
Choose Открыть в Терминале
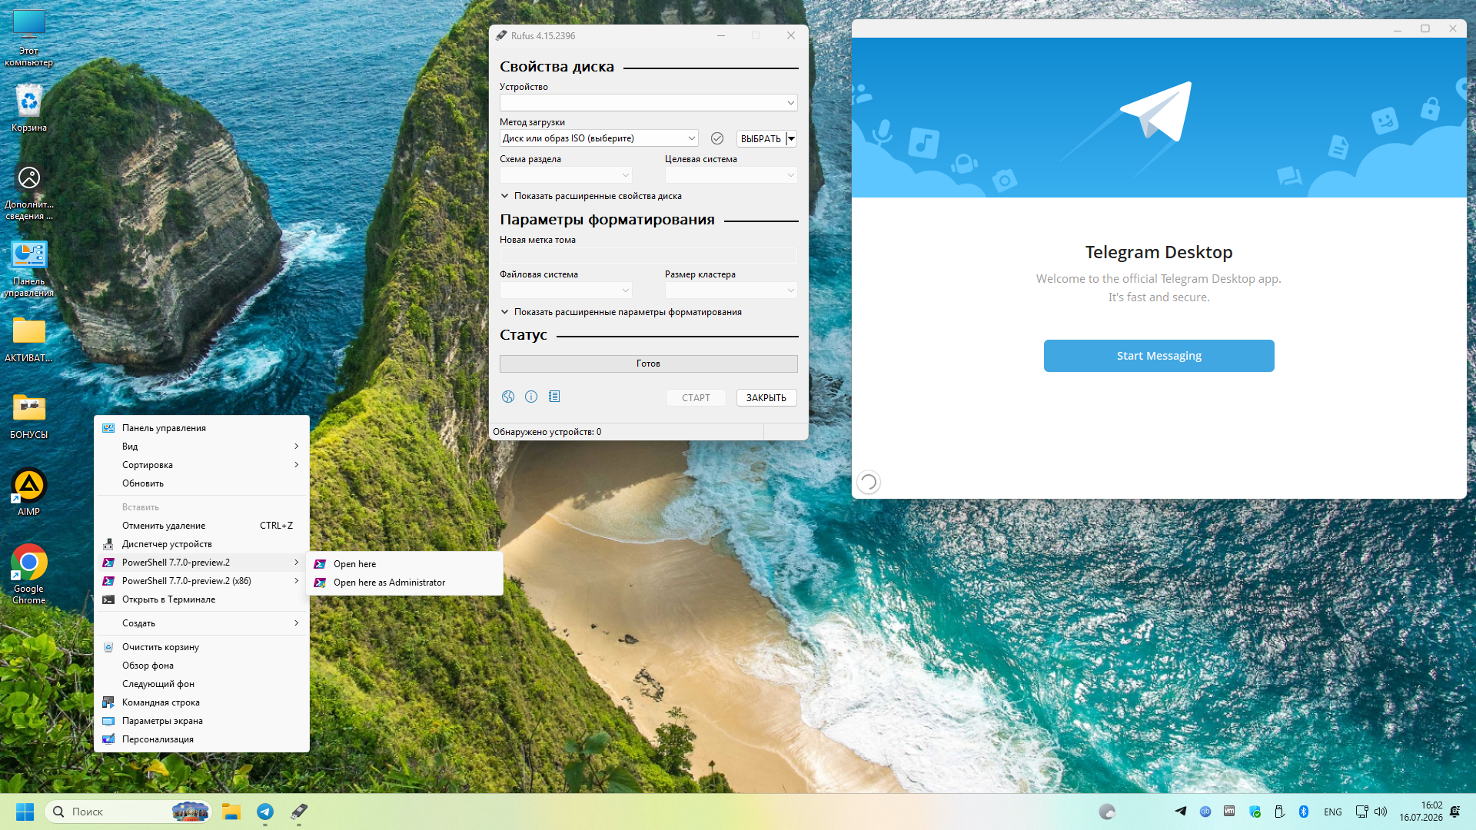(x=201, y=599)
